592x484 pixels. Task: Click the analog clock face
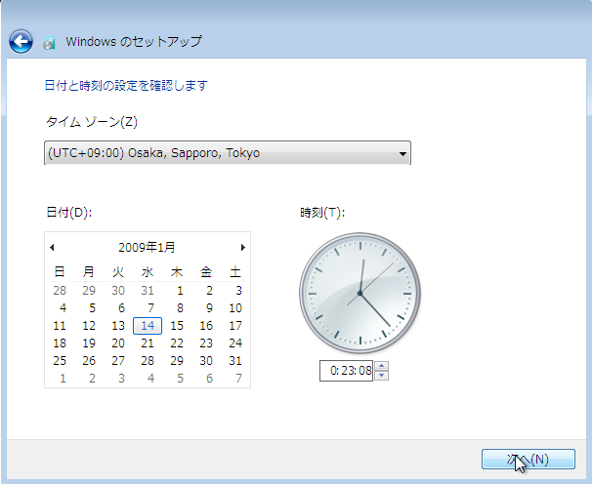[359, 293]
